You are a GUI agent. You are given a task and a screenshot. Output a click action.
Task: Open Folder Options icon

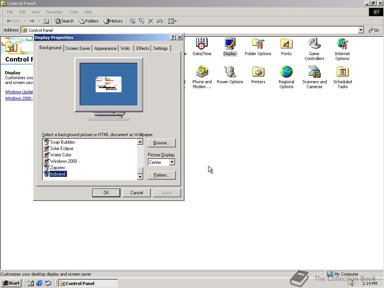[x=258, y=46]
